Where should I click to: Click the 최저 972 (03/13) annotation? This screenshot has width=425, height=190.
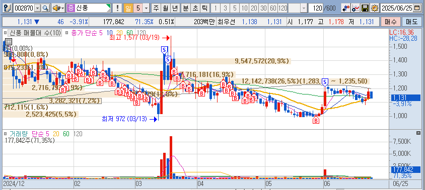coord(125,119)
